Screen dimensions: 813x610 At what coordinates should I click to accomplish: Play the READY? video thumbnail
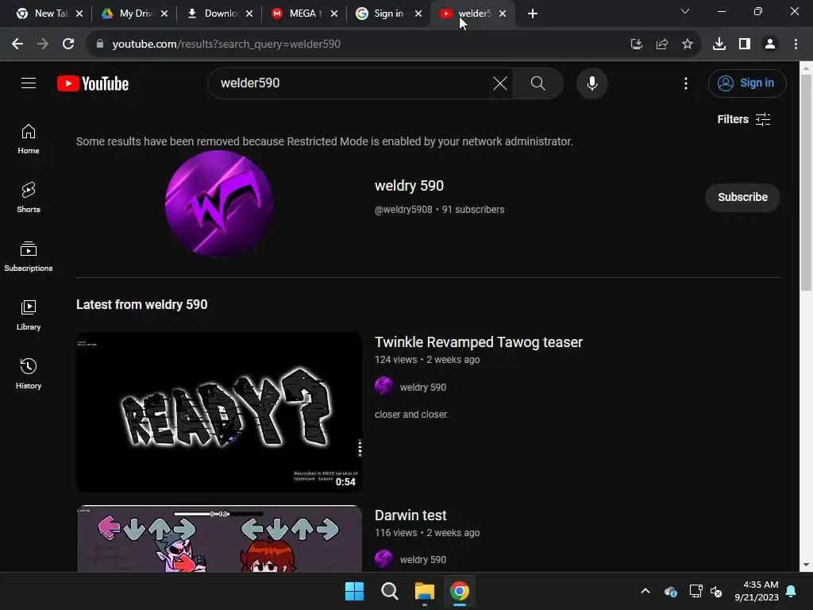[x=219, y=412]
